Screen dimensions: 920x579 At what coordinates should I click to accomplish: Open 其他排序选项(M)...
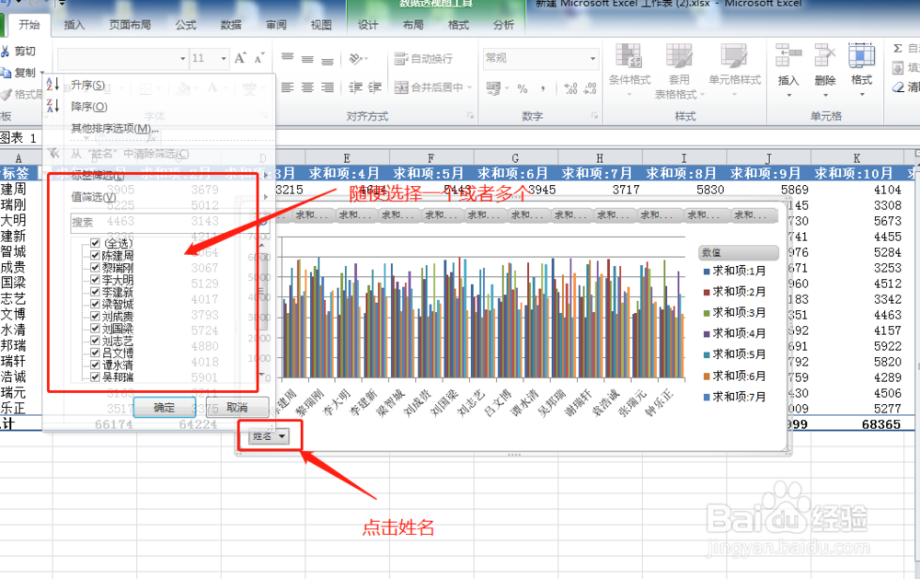(x=114, y=128)
